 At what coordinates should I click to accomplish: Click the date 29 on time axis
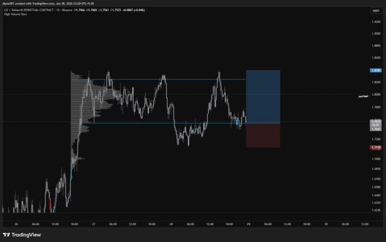point(249,224)
